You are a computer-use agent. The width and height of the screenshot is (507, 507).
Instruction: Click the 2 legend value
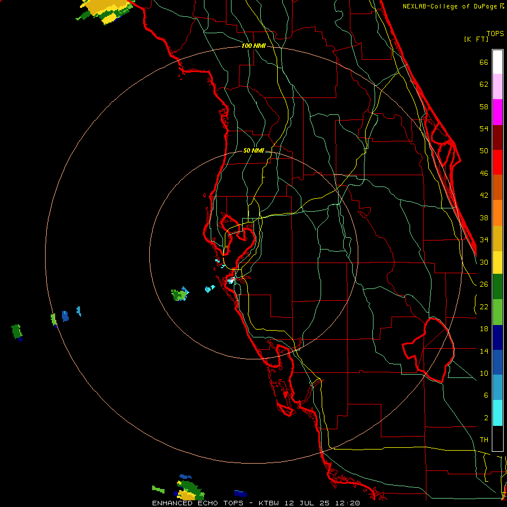coord(486,418)
